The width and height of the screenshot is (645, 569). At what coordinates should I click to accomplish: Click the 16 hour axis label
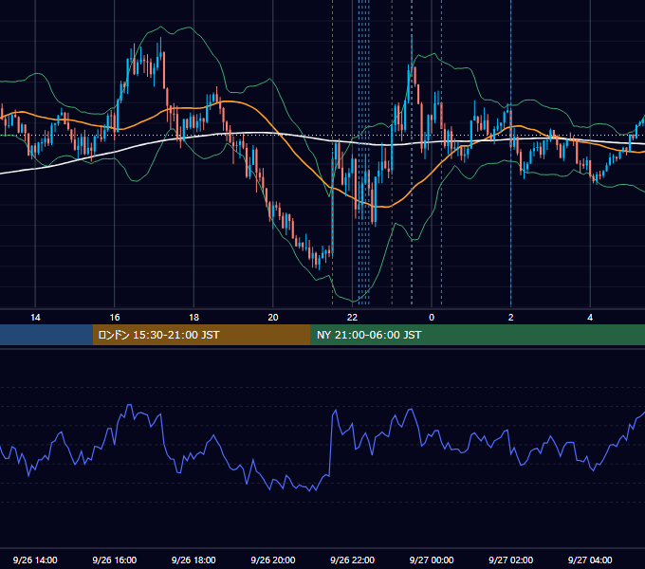point(115,318)
